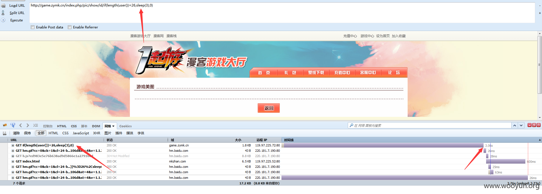
Task: Activate the Firebug element inspector icon
Action: coord(13,125)
